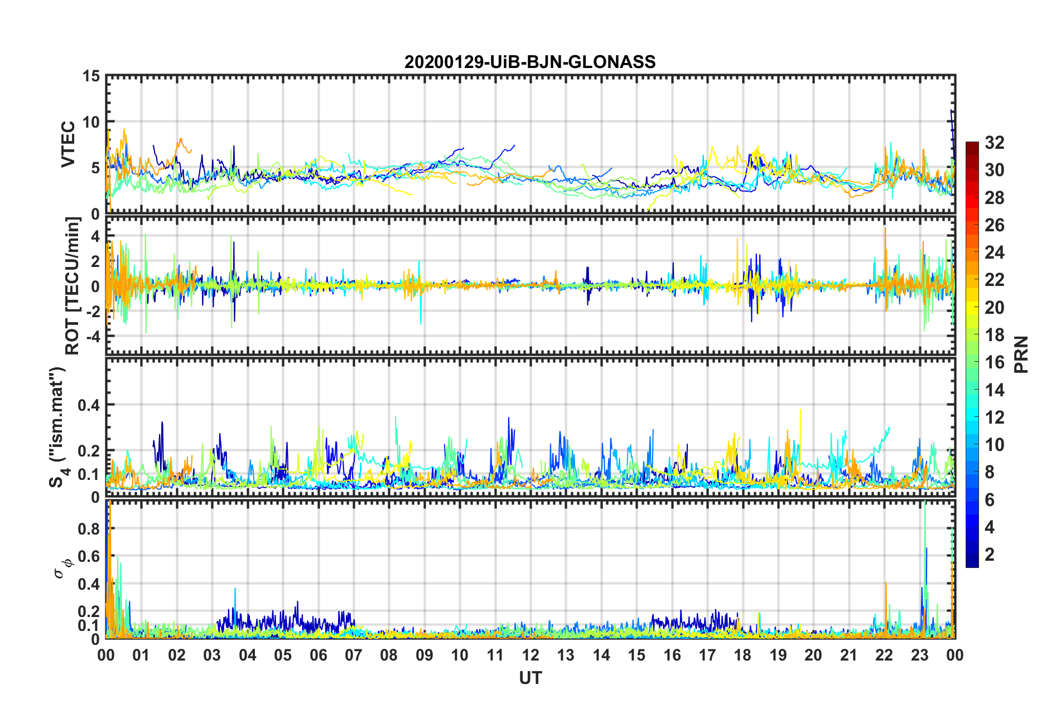Image resolution: width=1061 pixels, height=709 pixels.
Task: Select the UT hour tick label 11
Action: point(495,655)
